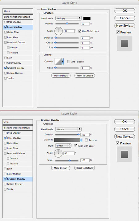Click the Size value field
The width and height of the screenshot is (139, 221).
coord(85,48)
